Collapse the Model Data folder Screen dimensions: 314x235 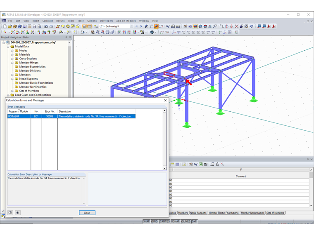coord(8,47)
